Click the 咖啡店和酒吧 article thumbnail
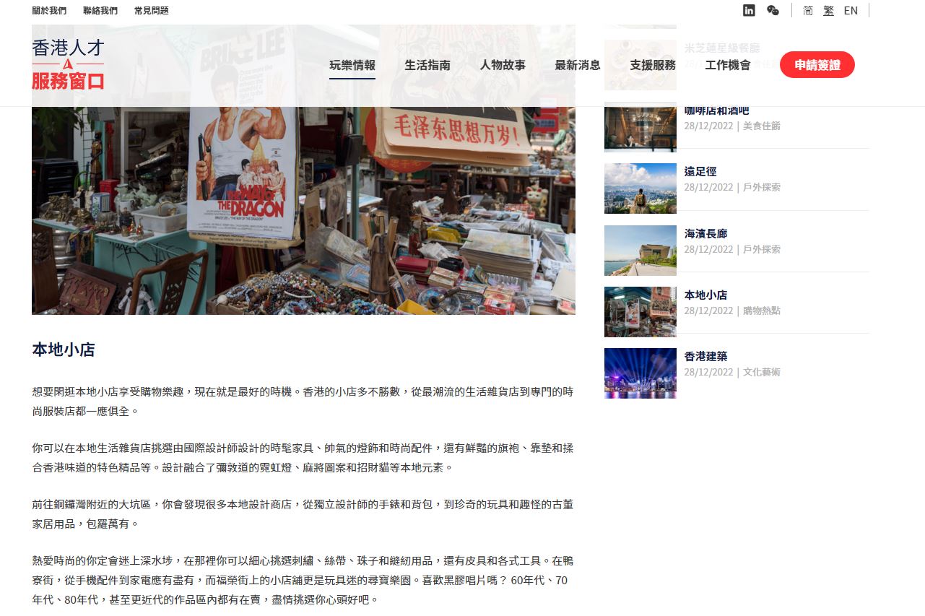Viewport: 925px width, 616px height. click(x=640, y=127)
